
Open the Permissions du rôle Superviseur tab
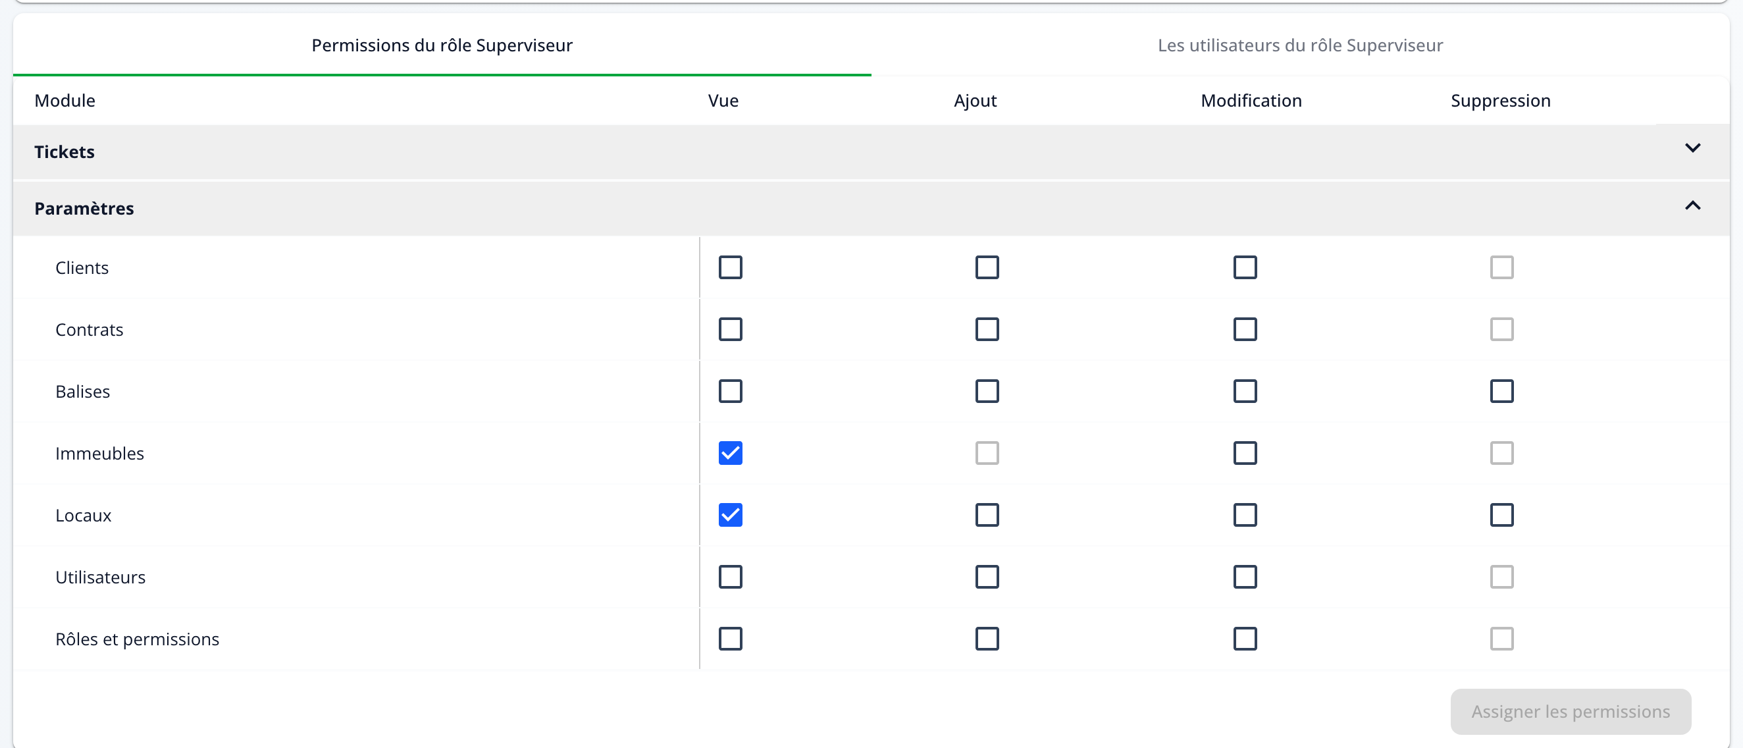(x=442, y=45)
